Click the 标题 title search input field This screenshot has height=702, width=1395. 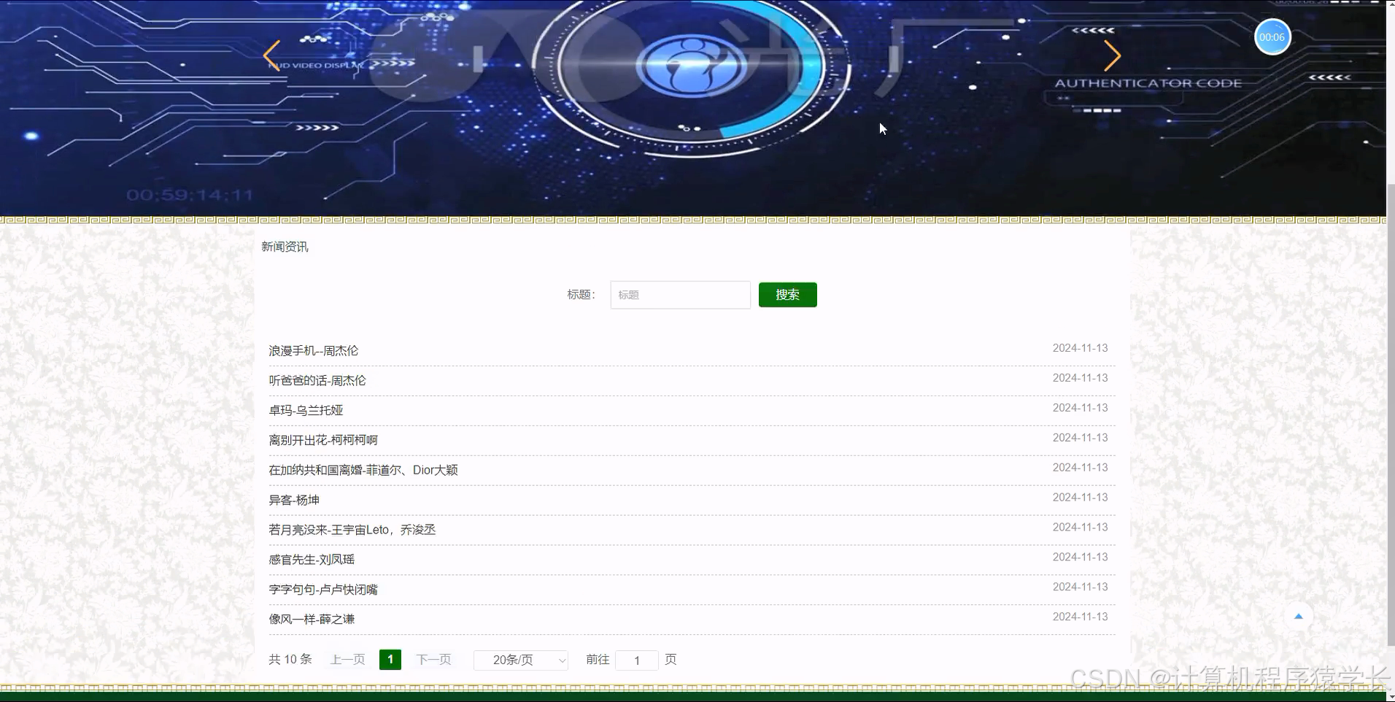tap(679, 294)
